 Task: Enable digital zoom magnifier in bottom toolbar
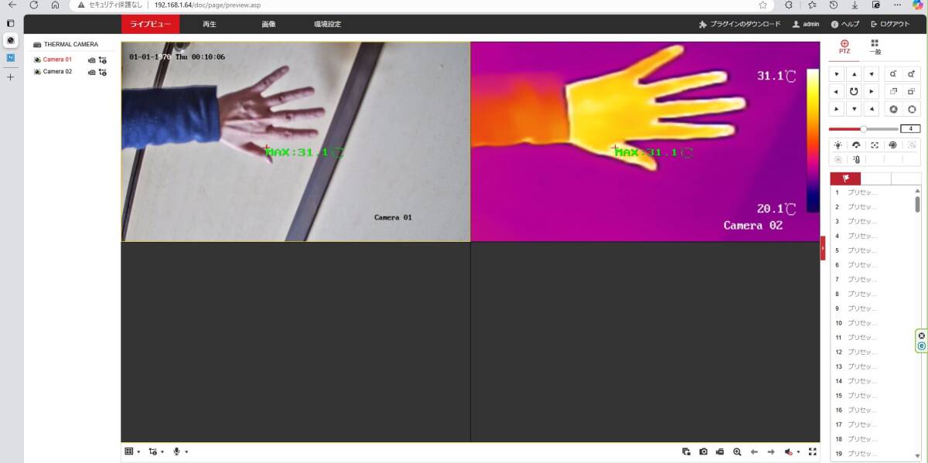(x=737, y=451)
